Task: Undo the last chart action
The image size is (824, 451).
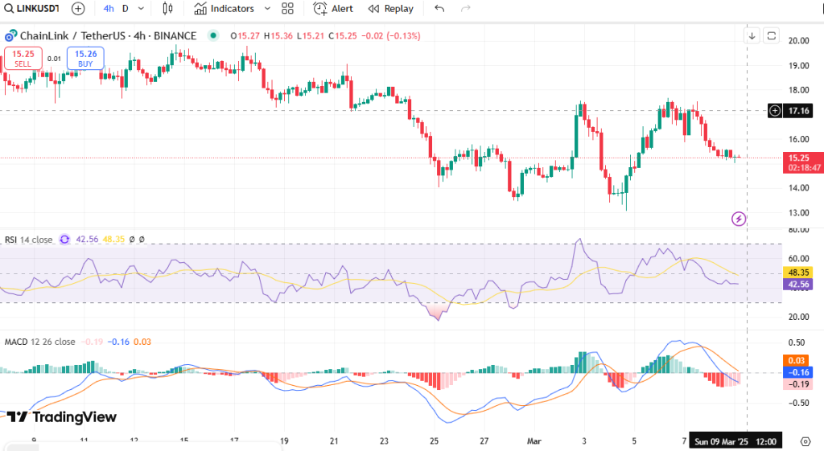Action: (x=440, y=8)
